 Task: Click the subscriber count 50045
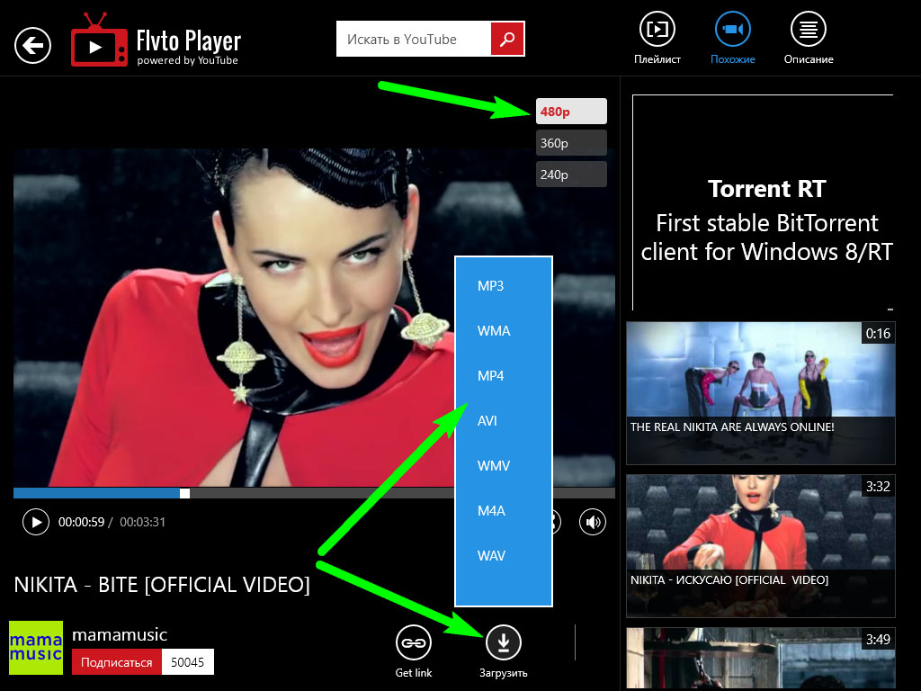187,662
